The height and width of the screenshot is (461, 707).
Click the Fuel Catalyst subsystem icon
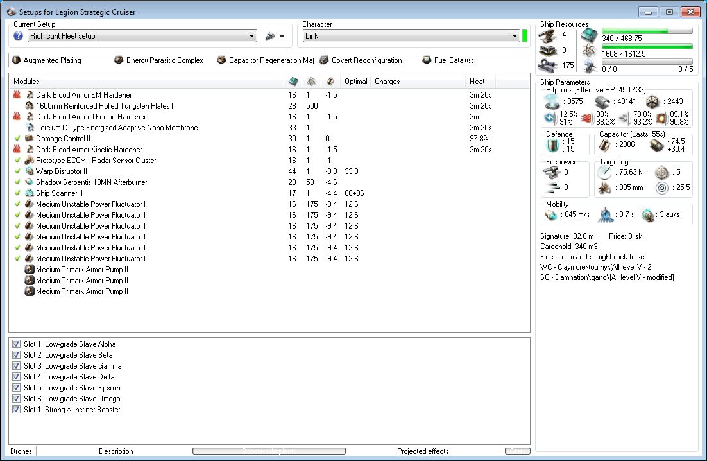(x=427, y=60)
